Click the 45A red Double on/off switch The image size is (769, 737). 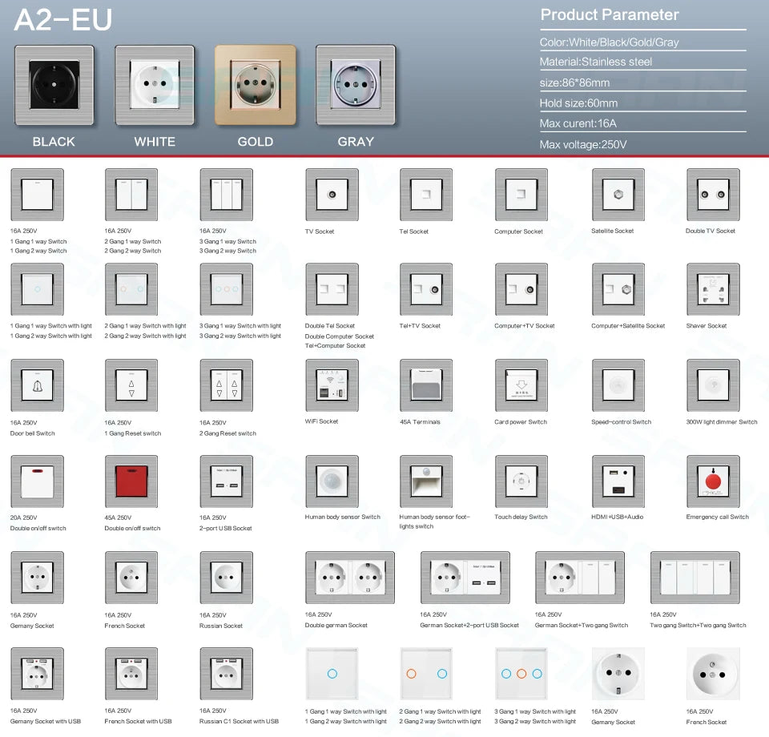click(x=131, y=481)
